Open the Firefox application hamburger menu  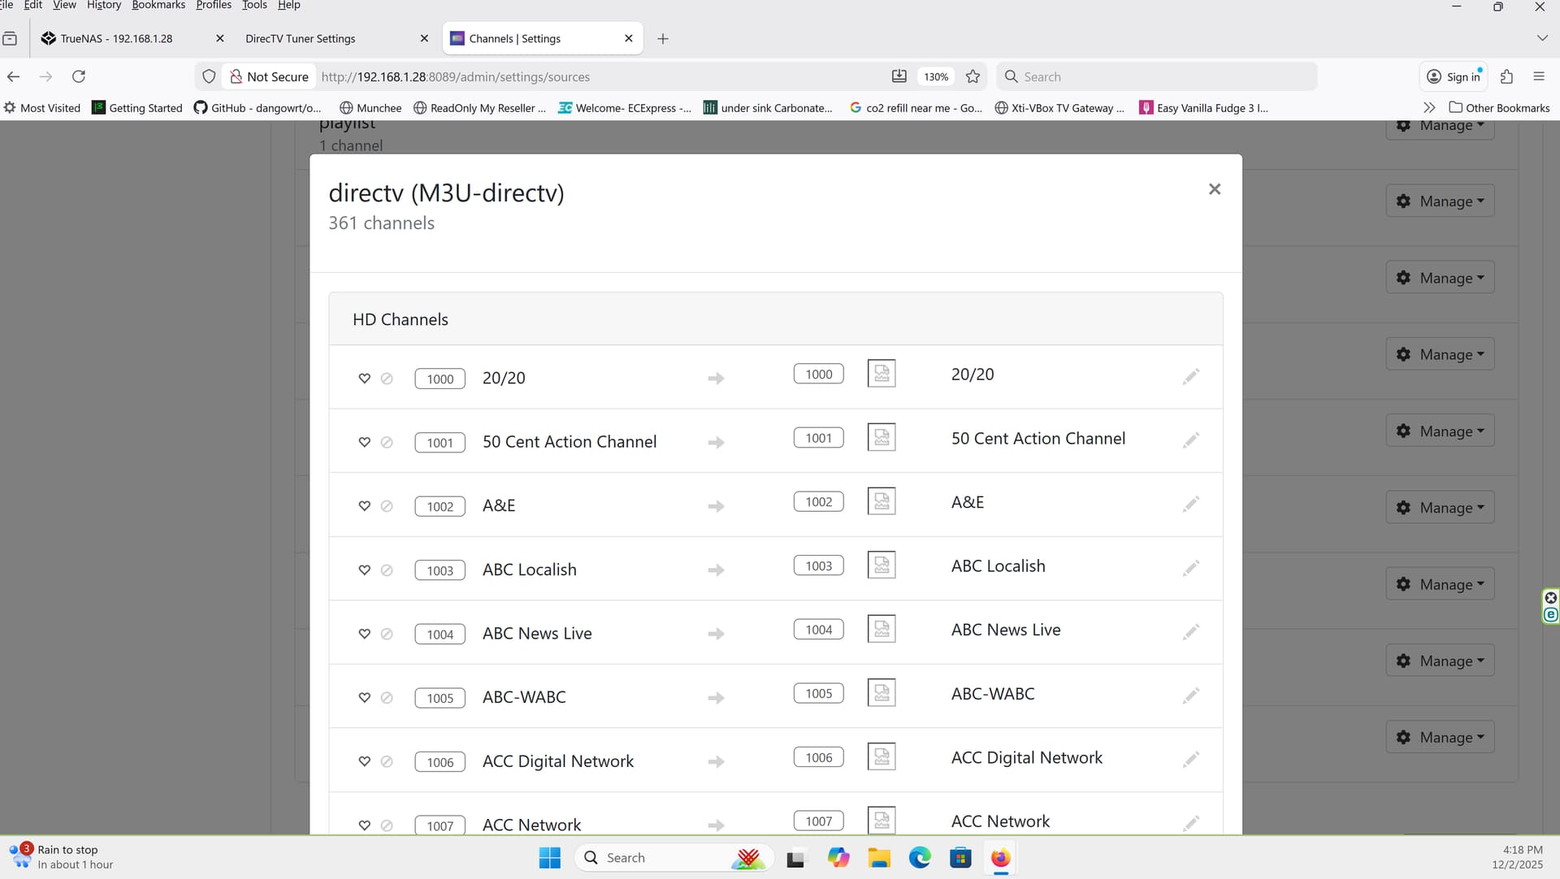[1538, 76]
